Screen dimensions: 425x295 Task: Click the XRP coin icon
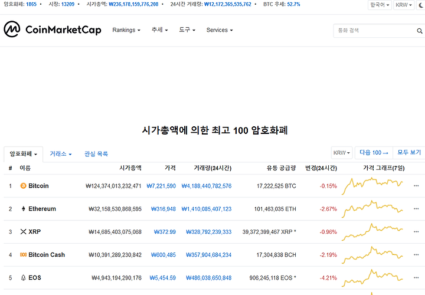(23, 232)
